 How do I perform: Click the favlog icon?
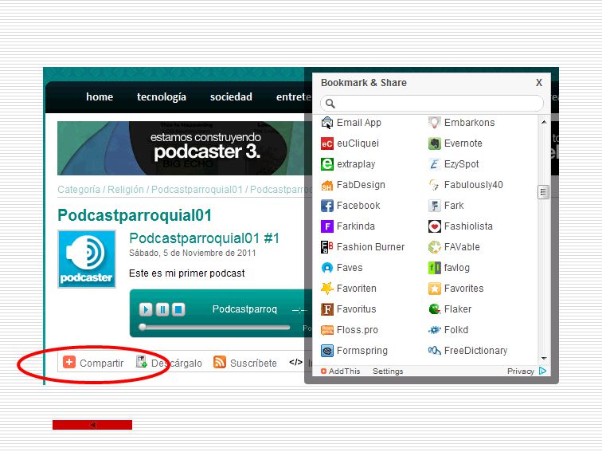coord(434,268)
